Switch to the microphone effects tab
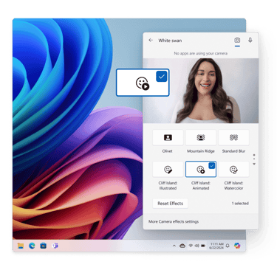The height and width of the screenshot is (270, 277). pos(250,40)
